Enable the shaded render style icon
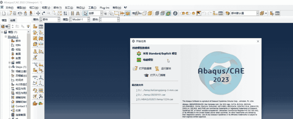Screen dimensions: 293x119 coord(168,13)
